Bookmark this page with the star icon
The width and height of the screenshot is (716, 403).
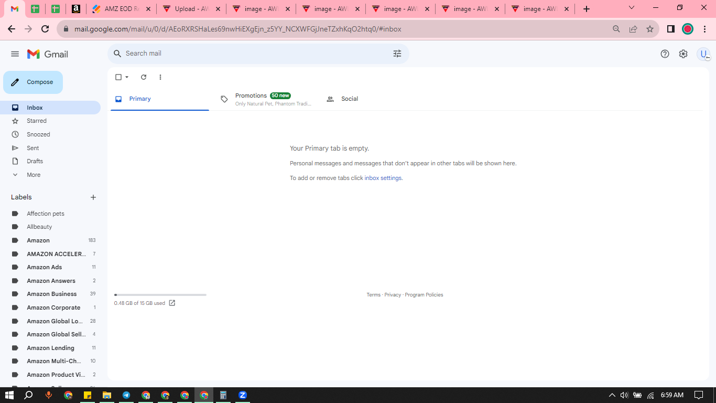[x=650, y=29]
